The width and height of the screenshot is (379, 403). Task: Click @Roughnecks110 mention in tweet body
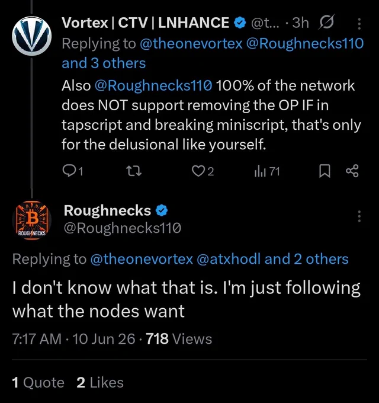pos(153,85)
